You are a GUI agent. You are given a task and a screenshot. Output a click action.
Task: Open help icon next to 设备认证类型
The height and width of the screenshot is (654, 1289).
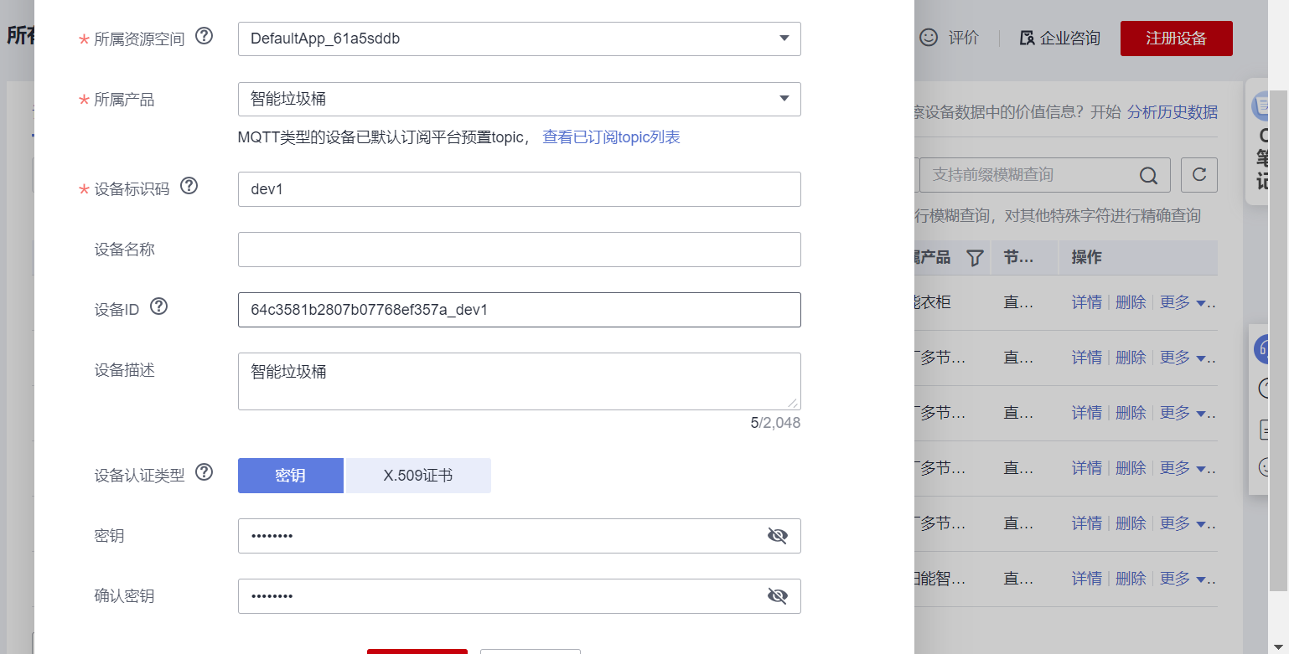click(x=204, y=472)
